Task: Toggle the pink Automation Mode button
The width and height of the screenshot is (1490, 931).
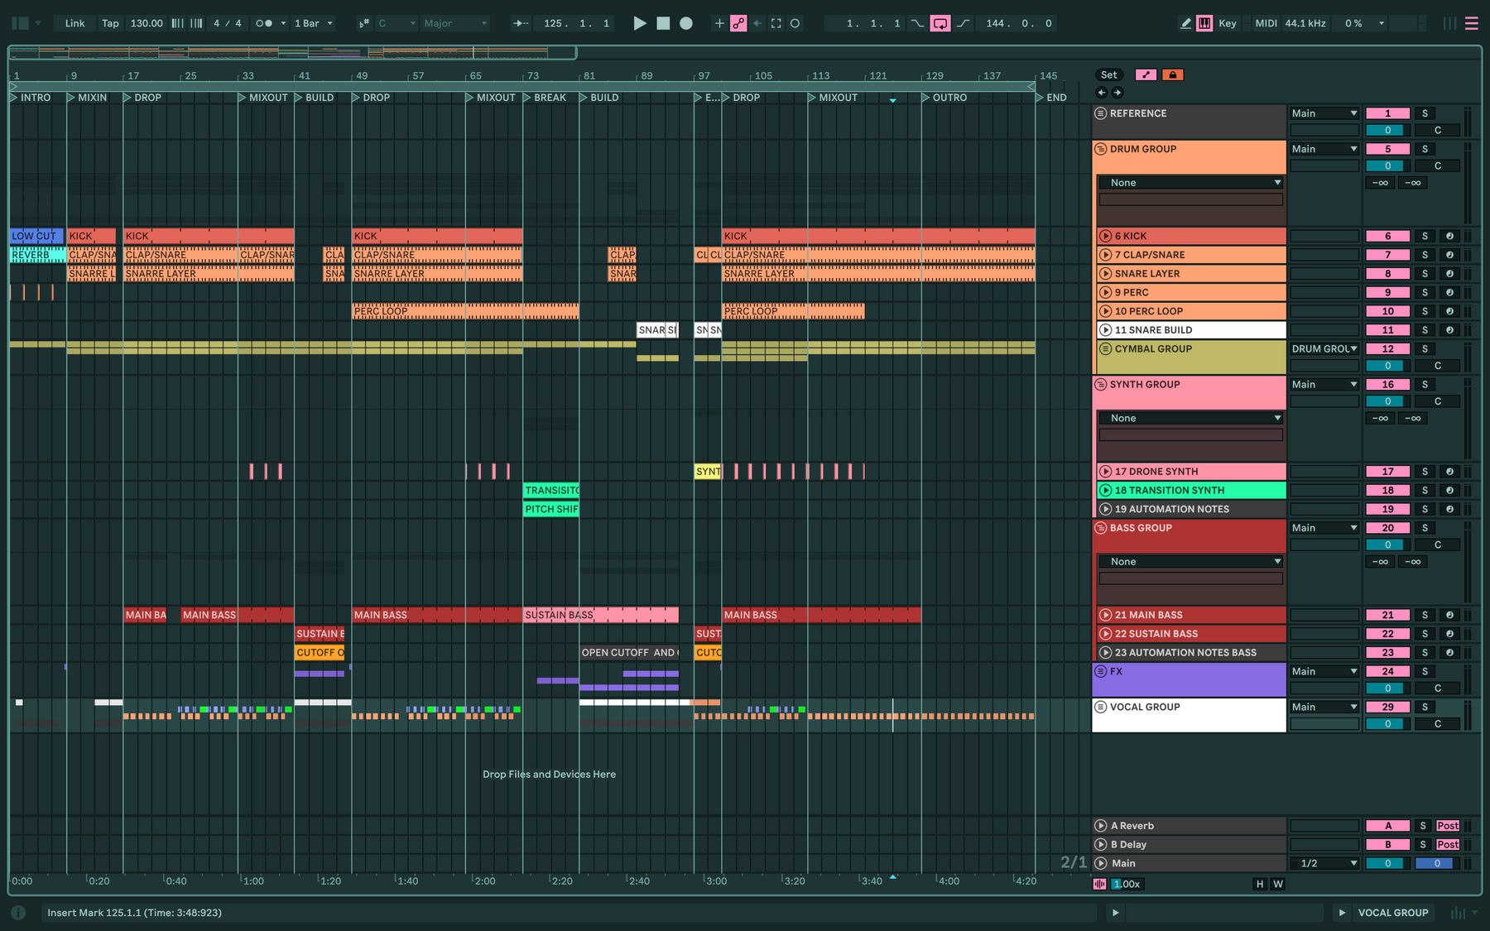Action: [1146, 74]
